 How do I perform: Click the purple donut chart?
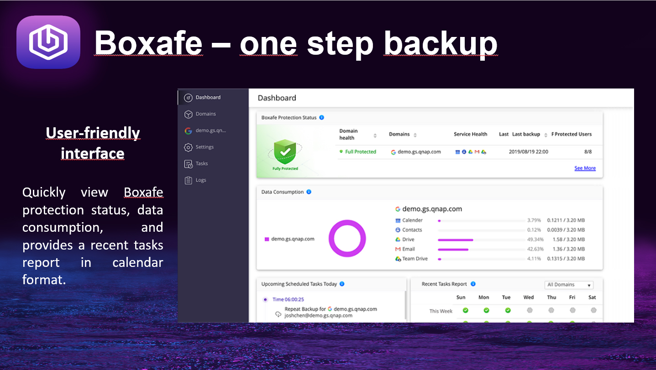tap(347, 239)
